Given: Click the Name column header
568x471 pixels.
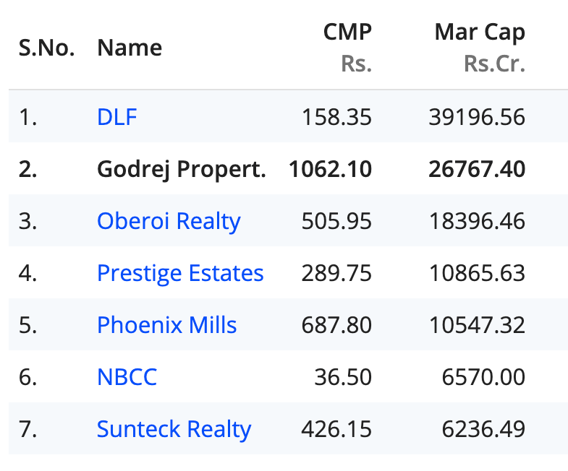Looking at the screenshot, I should click(x=130, y=48).
